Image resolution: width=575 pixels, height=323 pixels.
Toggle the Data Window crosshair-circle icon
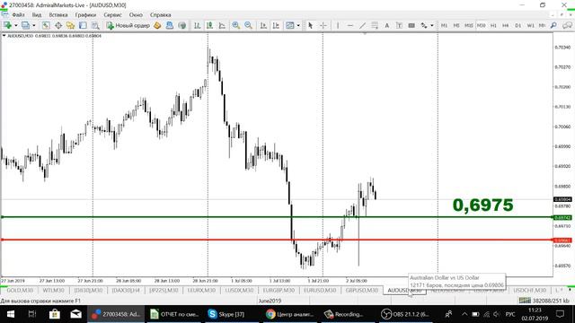click(58, 25)
